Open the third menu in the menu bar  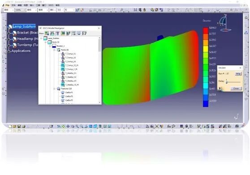(19, 5)
